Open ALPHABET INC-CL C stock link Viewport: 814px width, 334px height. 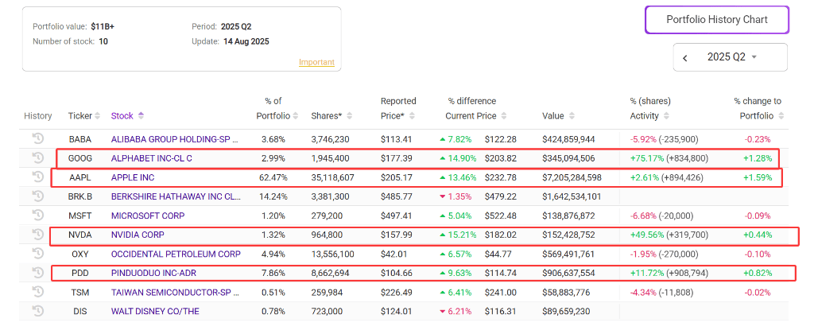click(152, 158)
